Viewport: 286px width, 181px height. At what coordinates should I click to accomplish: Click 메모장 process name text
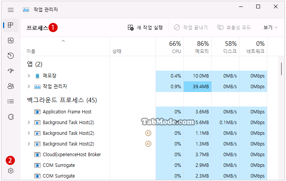click(x=50, y=76)
